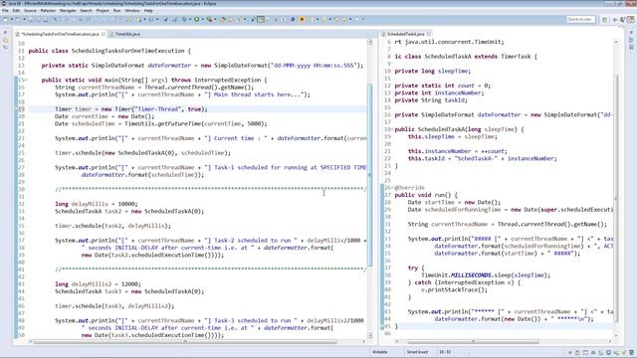Viewport: 637px width, 358px height.
Task: Click the External Tools run icon
Action: click(x=209, y=19)
